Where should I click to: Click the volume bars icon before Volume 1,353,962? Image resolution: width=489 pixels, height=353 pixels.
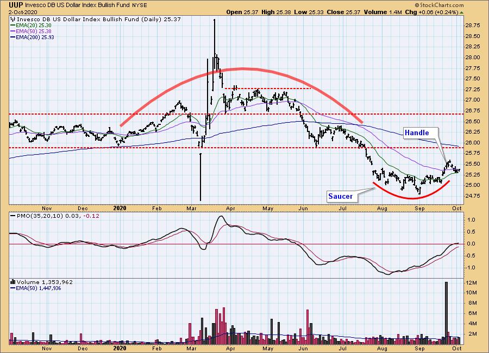(13, 282)
